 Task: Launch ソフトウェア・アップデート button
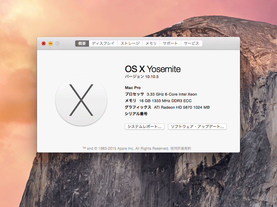(x=197, y=127)
